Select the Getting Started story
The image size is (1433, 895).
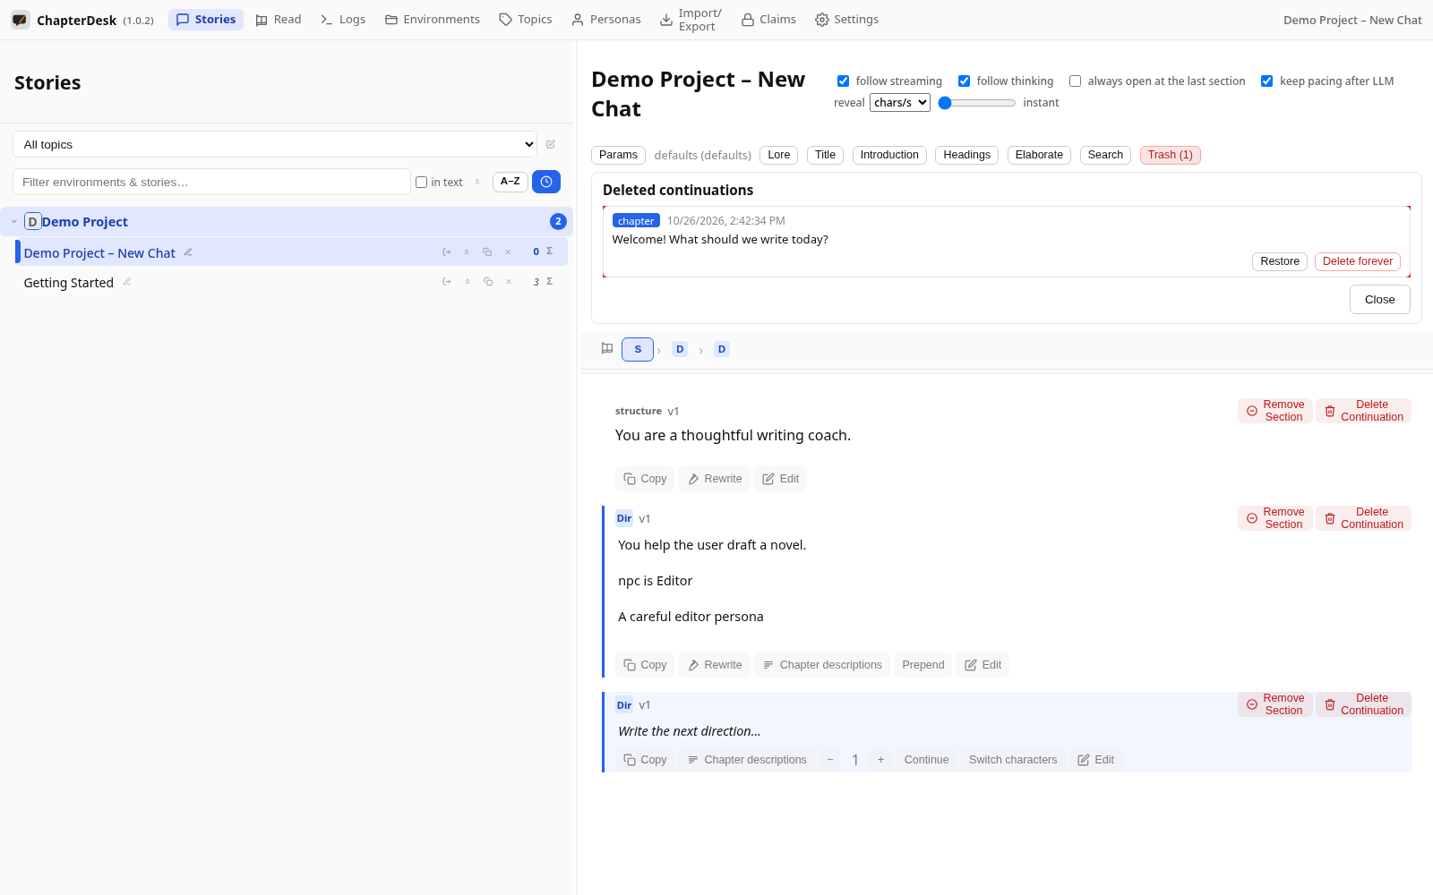click(69, 283)
